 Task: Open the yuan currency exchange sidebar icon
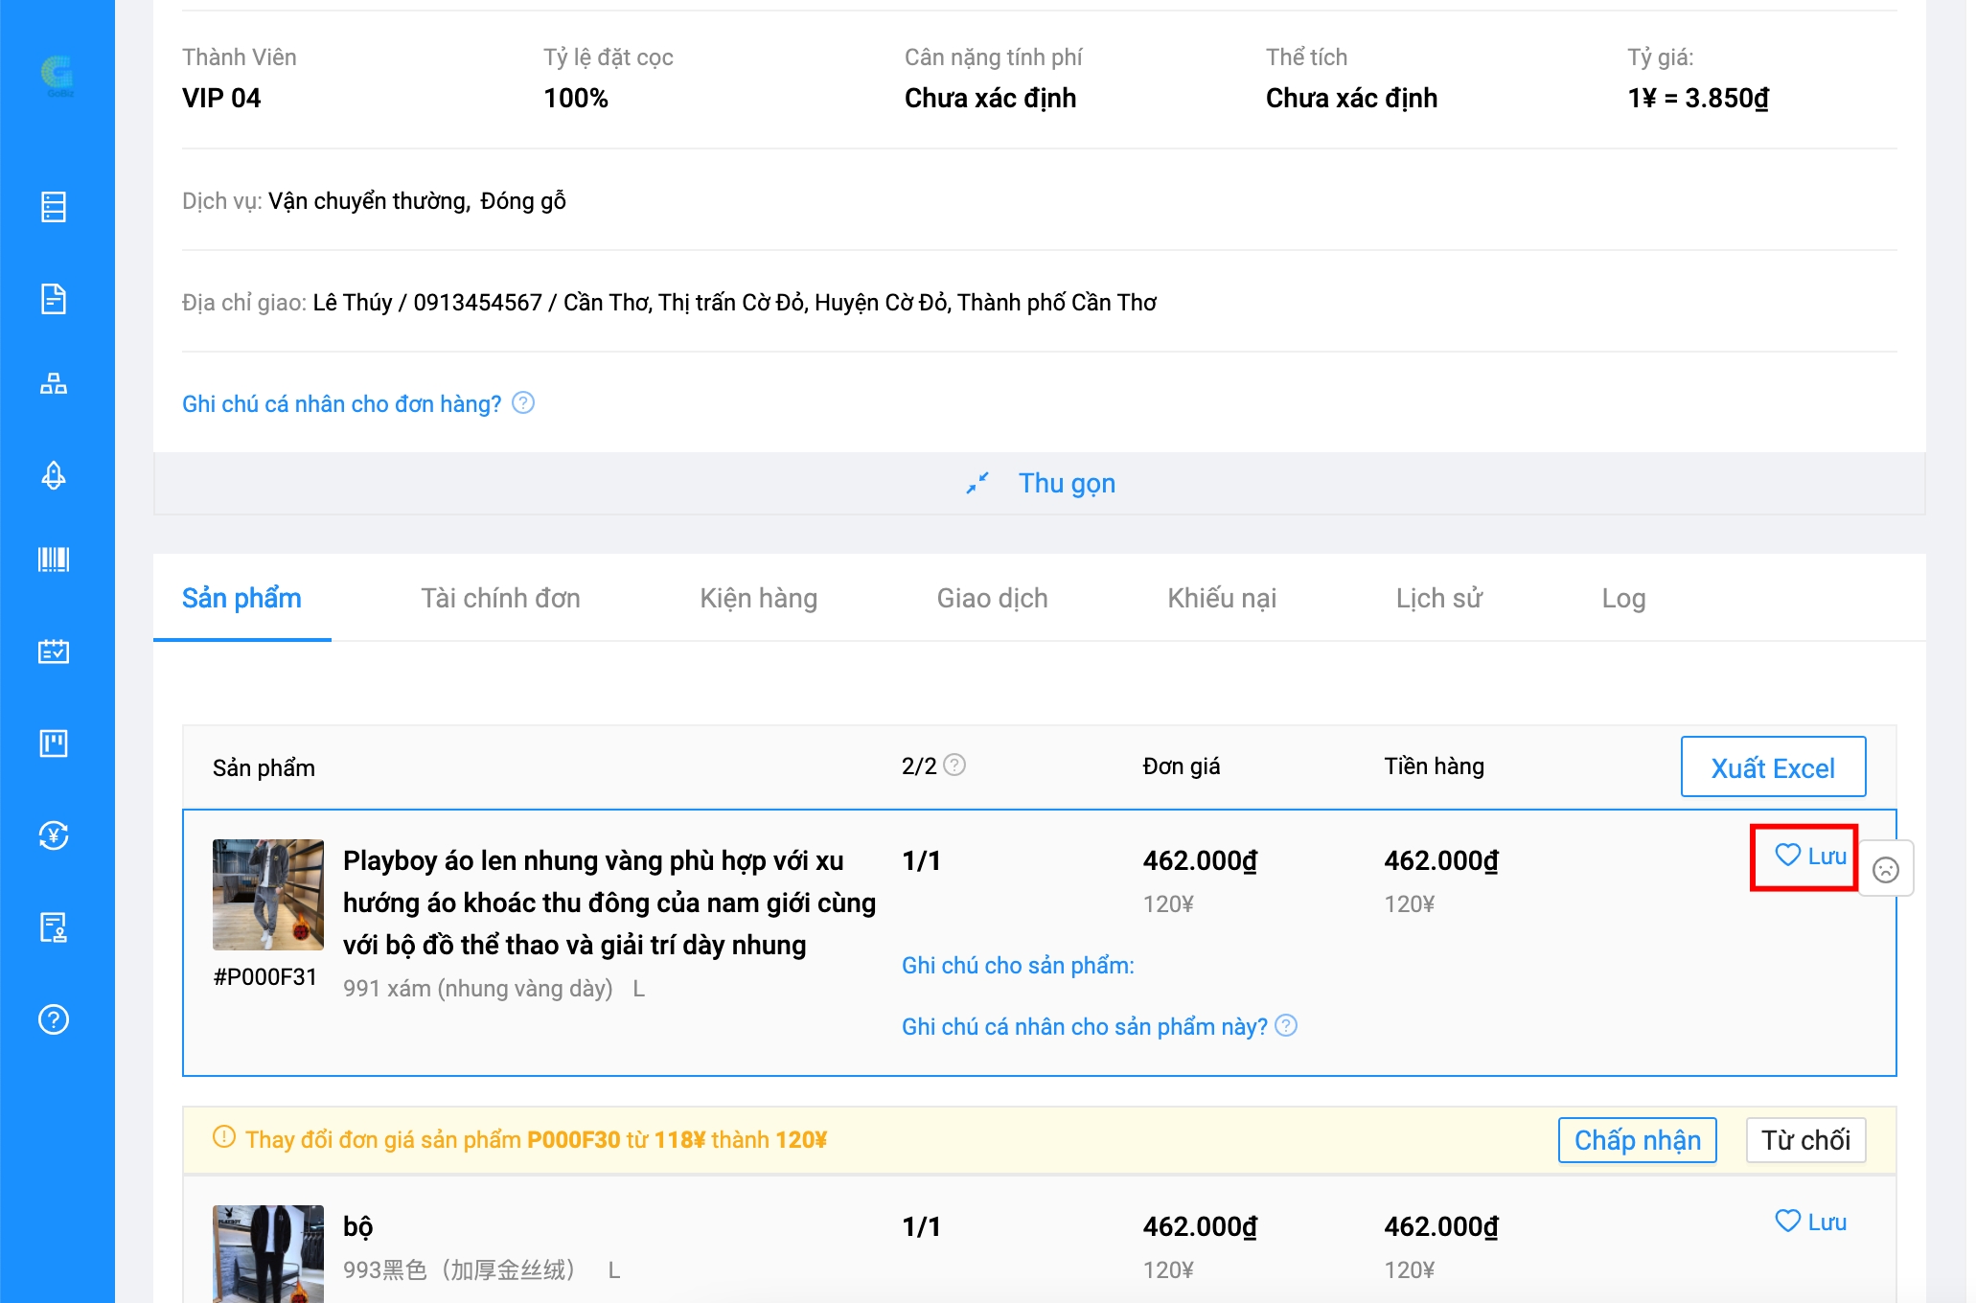[54, 835]
